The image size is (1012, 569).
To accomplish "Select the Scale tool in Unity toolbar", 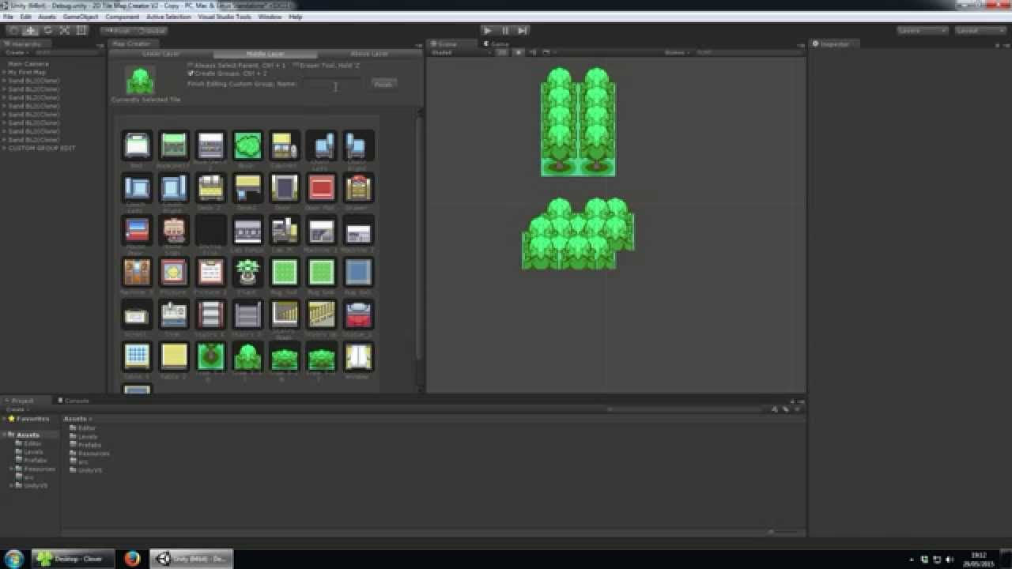I will [x=65, y=30].
